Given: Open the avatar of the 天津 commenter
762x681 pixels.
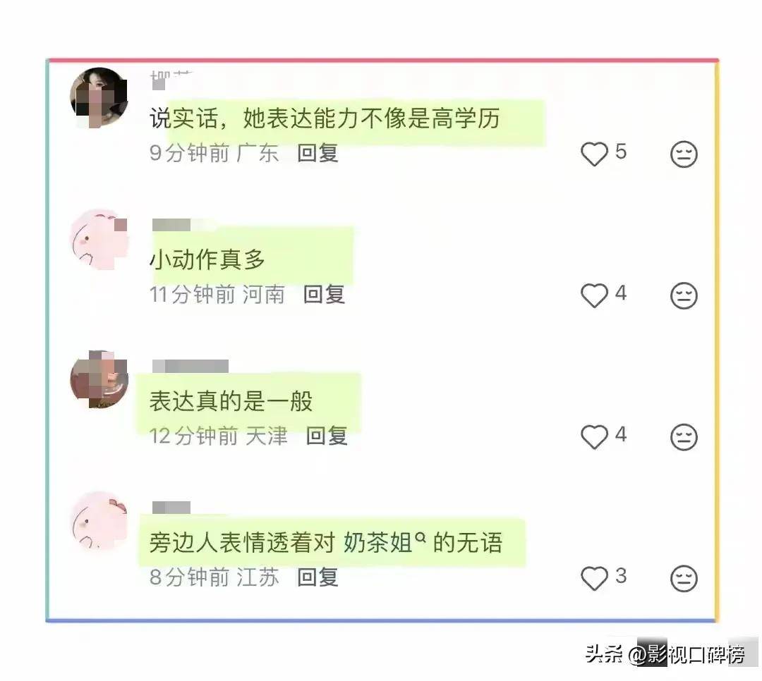Looking at the screenshot, I should tap(99, 379).
